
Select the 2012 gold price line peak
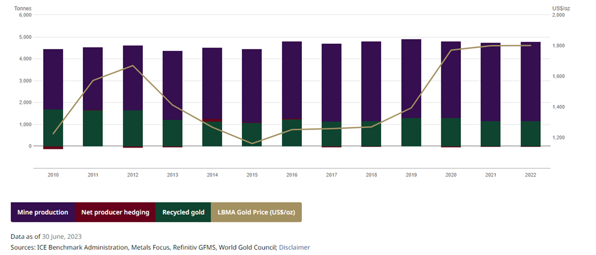pos(133,65)
